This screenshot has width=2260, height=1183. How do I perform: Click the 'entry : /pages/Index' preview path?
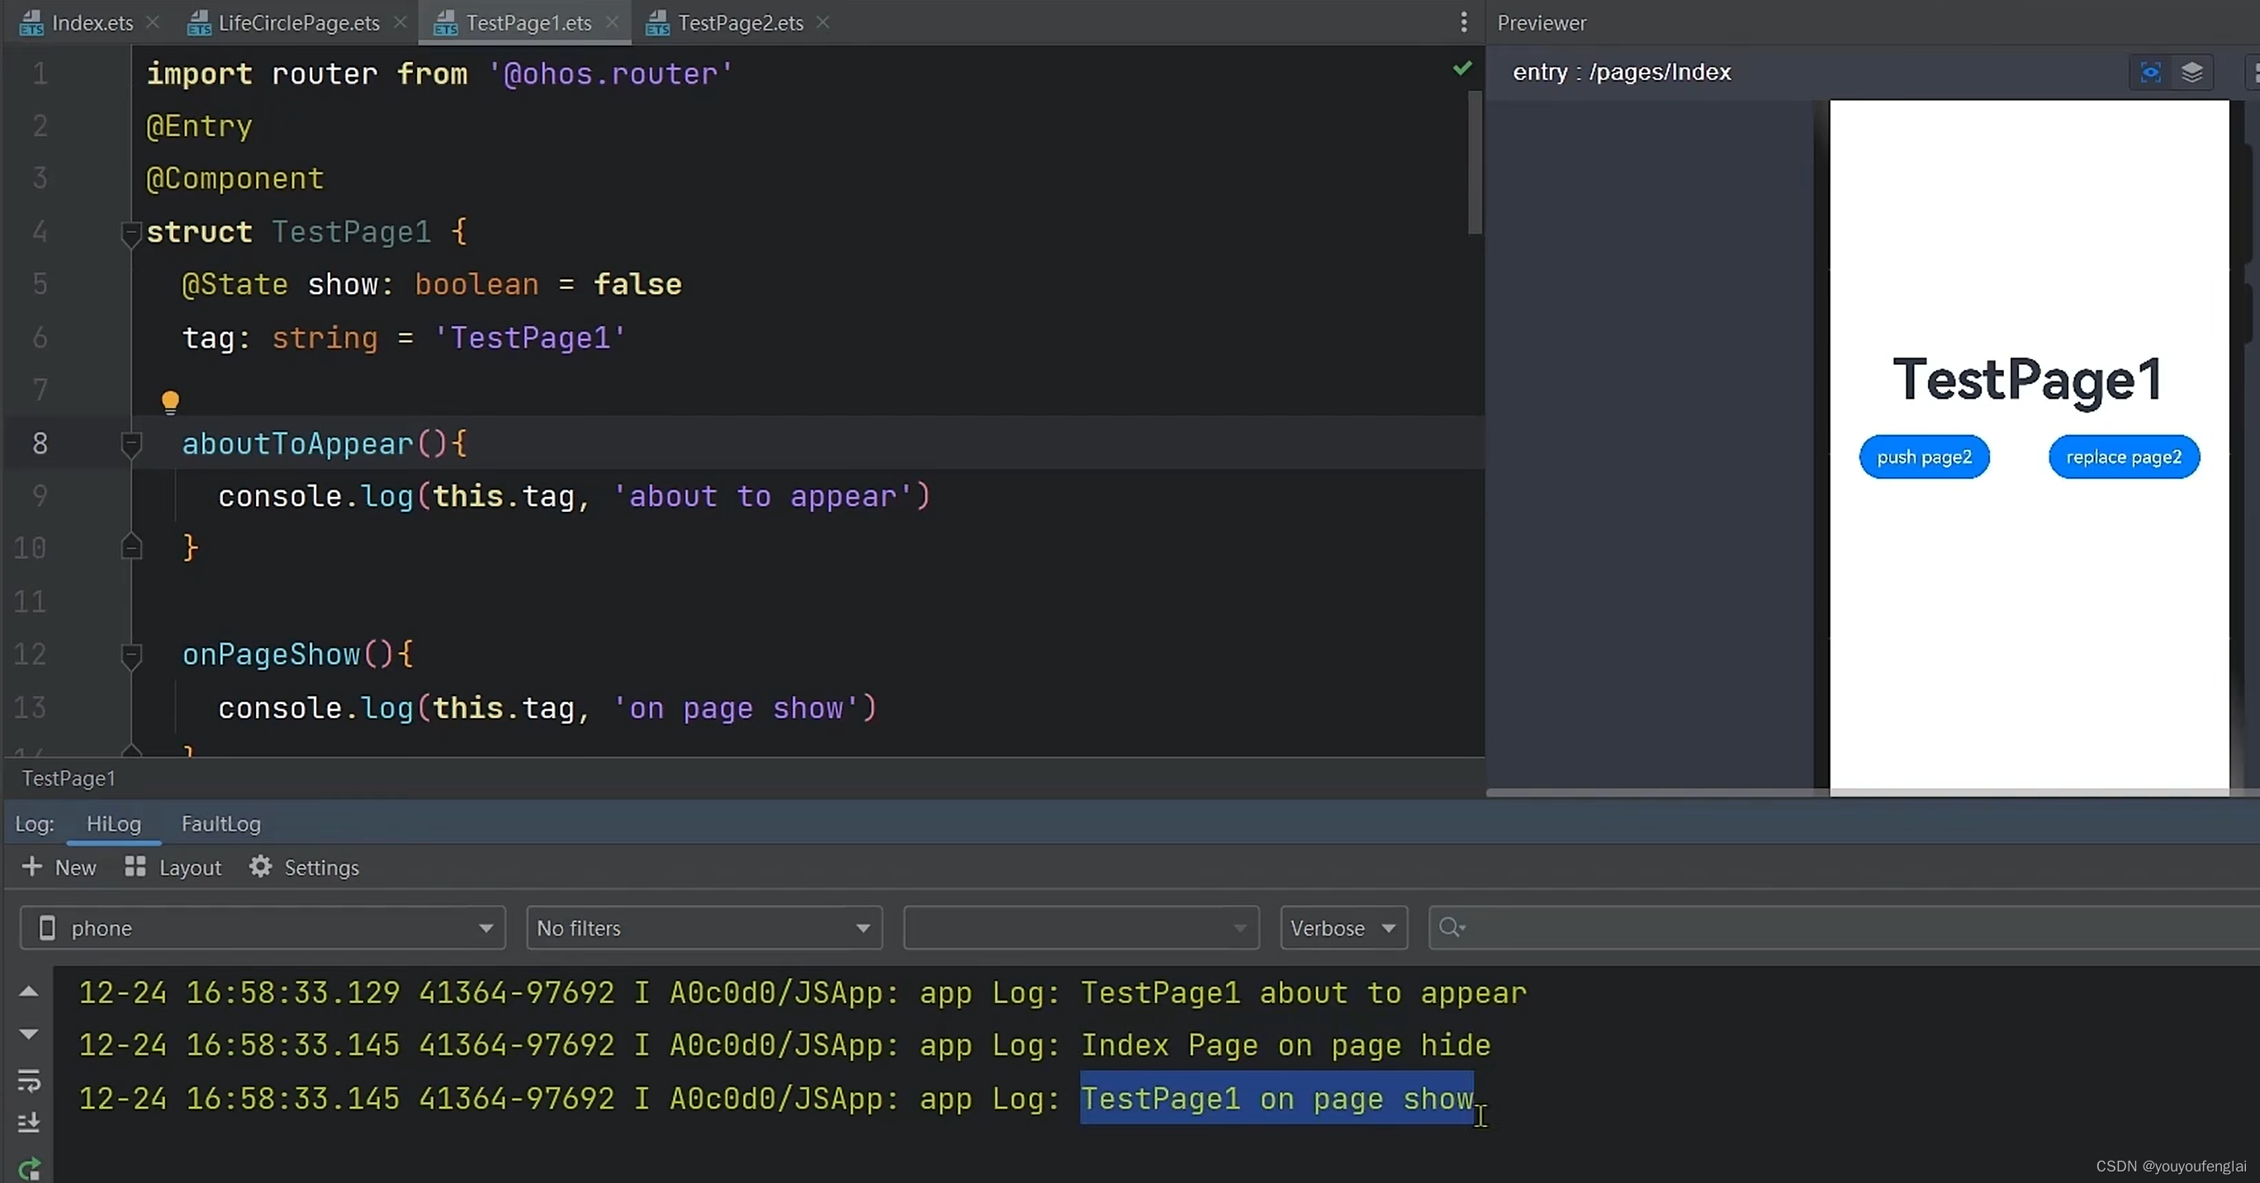pyautogui.click(x=1622, y=72)
